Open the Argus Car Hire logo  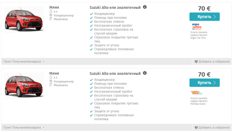197,27
